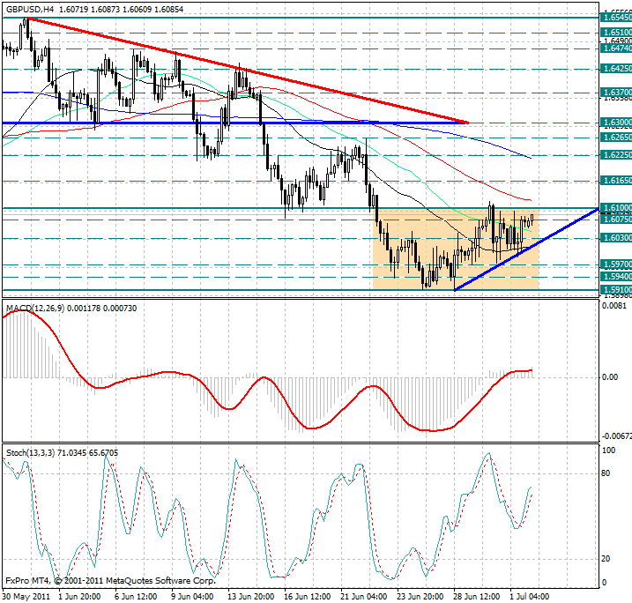The width and height of the screenshot is (632, 603).
Task: Click the 1.5910 price level label
Action: pos(615,289)
